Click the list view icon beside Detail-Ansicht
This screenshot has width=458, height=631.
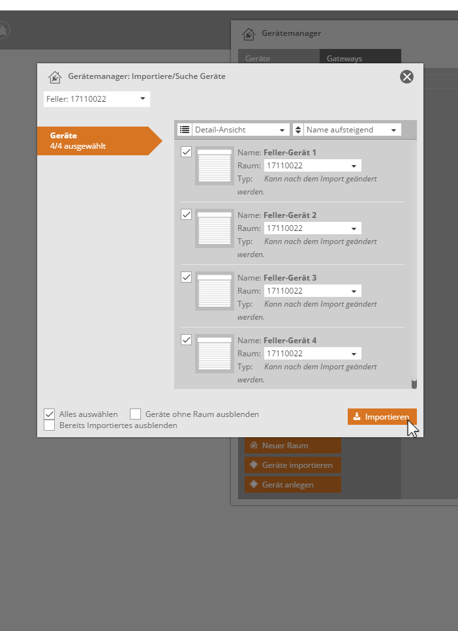[185, 130]
